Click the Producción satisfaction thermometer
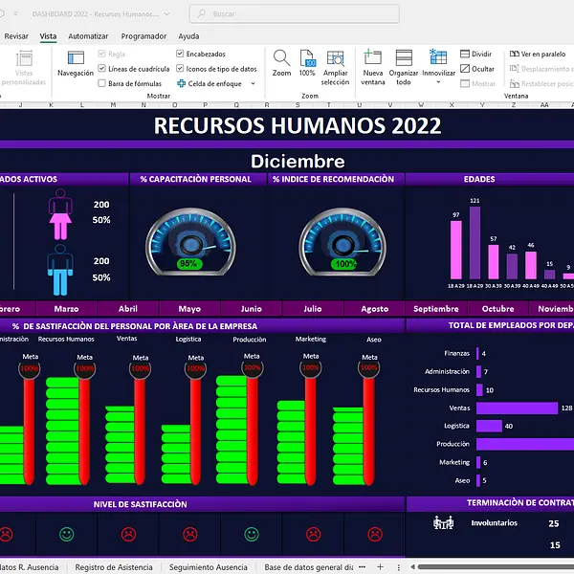Viewport: 574px width, 574px height. (240, 421)
